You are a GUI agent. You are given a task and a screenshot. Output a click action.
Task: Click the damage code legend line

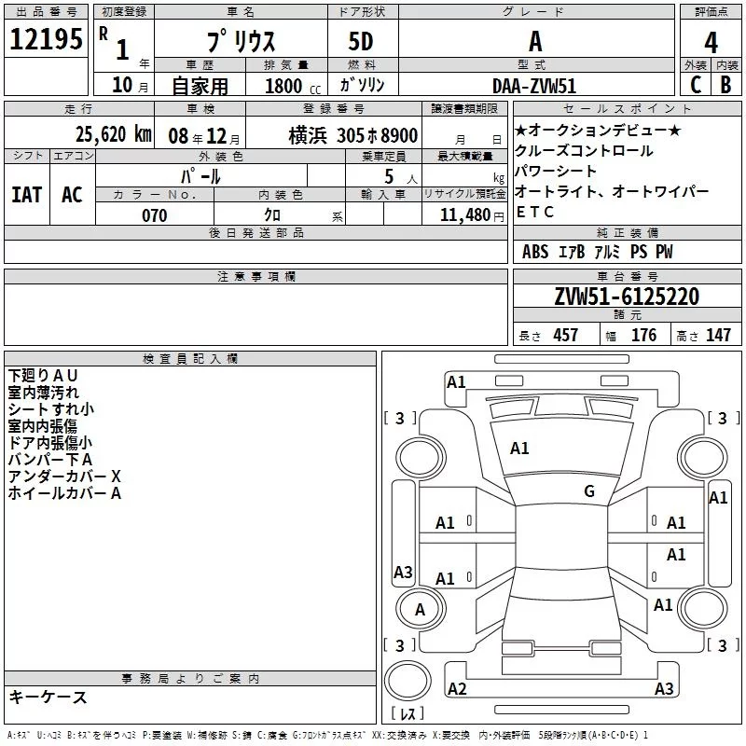click(328, 736)
